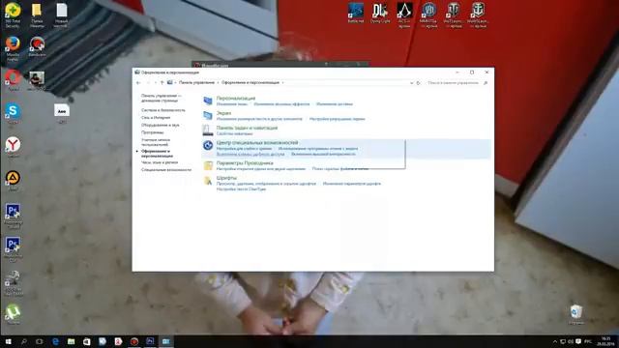This screenshot has width=619, height=348.
Task: Go to Сеть и Интернет in sidebar
Action: pos(156,118)
